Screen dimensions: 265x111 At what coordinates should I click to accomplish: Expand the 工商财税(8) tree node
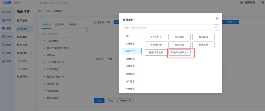(44, 41)
